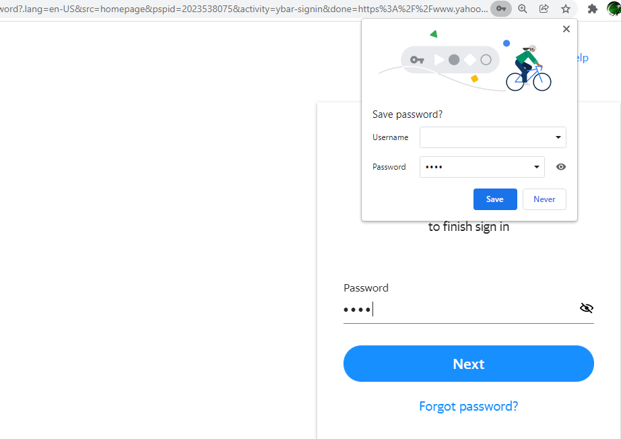Open the zoom magnifier icon in address bar
The image size is (621, 439).
click(523, 9)
